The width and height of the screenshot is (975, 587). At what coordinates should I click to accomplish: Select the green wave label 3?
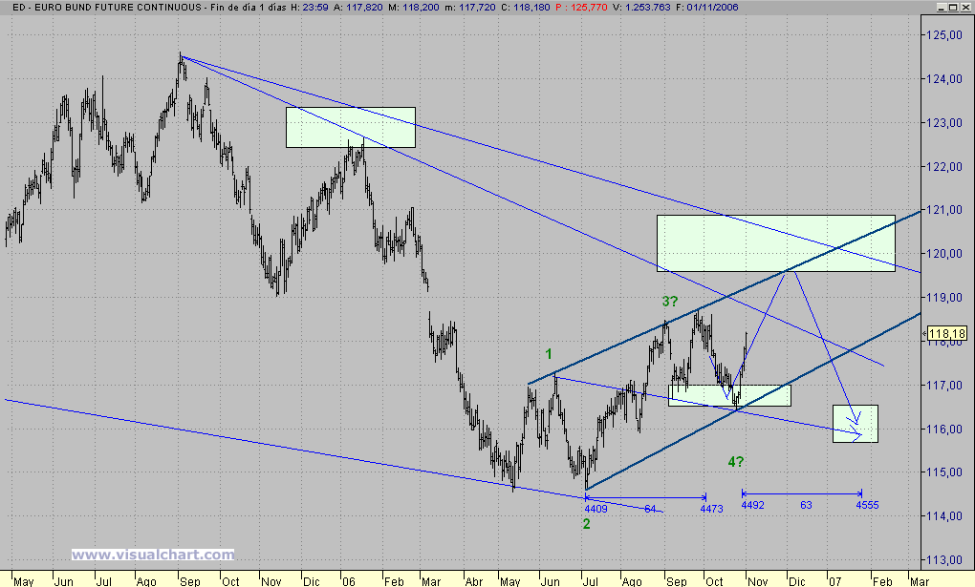coord(670,302)
